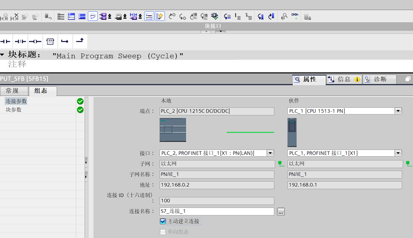This screenshot has width=413, height=238.
Task: Insert a normally open contact
Action: (5, 41)
